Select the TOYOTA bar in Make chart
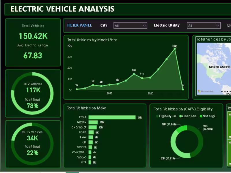Screen dimensions: 231x173 point(90,147)
